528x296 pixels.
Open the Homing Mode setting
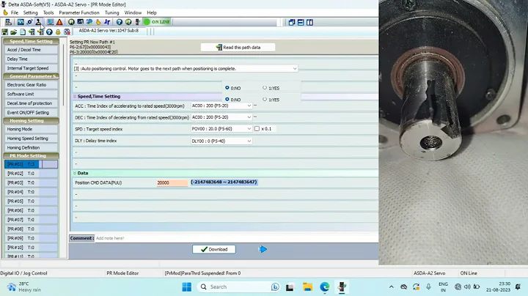coord(32,129)
